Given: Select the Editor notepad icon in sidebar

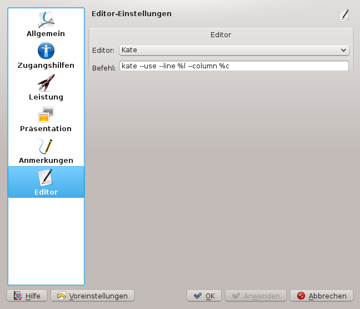Looking at the screenshot, I should pyautogui.click(x=46, y=178).
